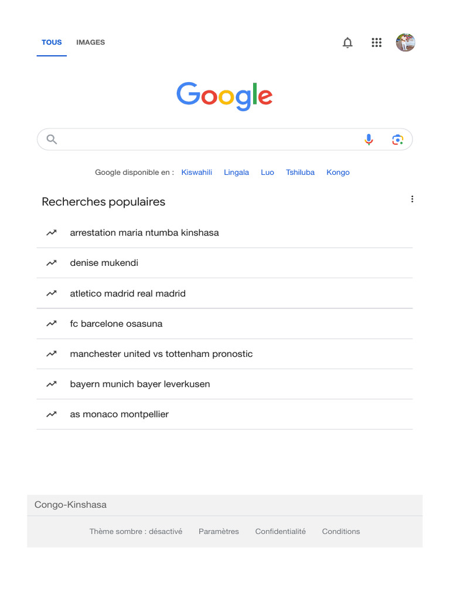Open manchester united vs tottenham pronostic
Image resolution: width=450 pixels, height=601 pixels.
[x=161, y=354]
